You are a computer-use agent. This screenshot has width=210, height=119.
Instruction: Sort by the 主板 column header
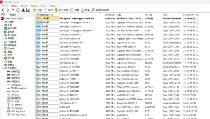[119, 15]
